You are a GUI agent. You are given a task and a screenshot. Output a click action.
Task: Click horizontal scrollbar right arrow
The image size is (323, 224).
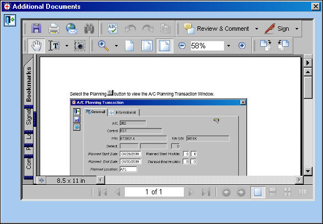(299, 180)
